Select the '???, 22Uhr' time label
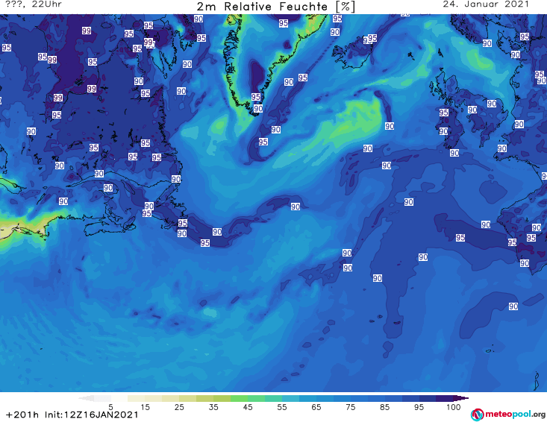 pos(34,4)
